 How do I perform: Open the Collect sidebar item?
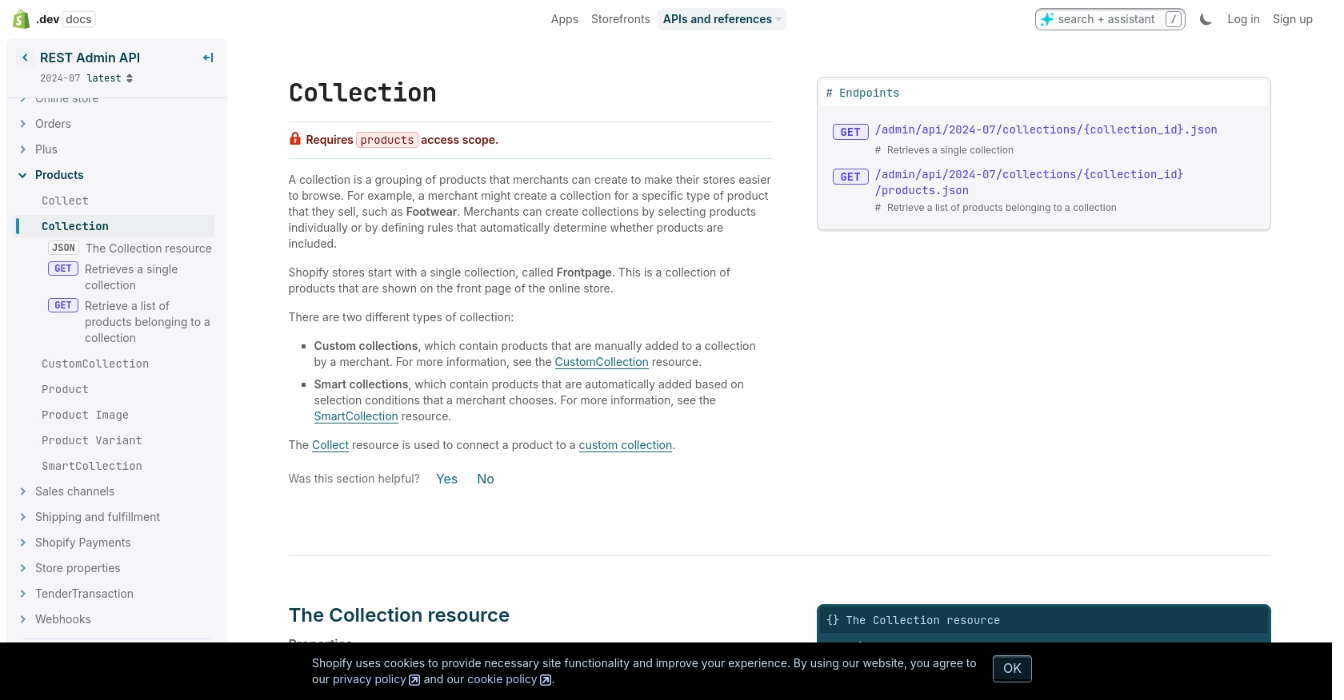pyautogui.click(x=65, y=201)
